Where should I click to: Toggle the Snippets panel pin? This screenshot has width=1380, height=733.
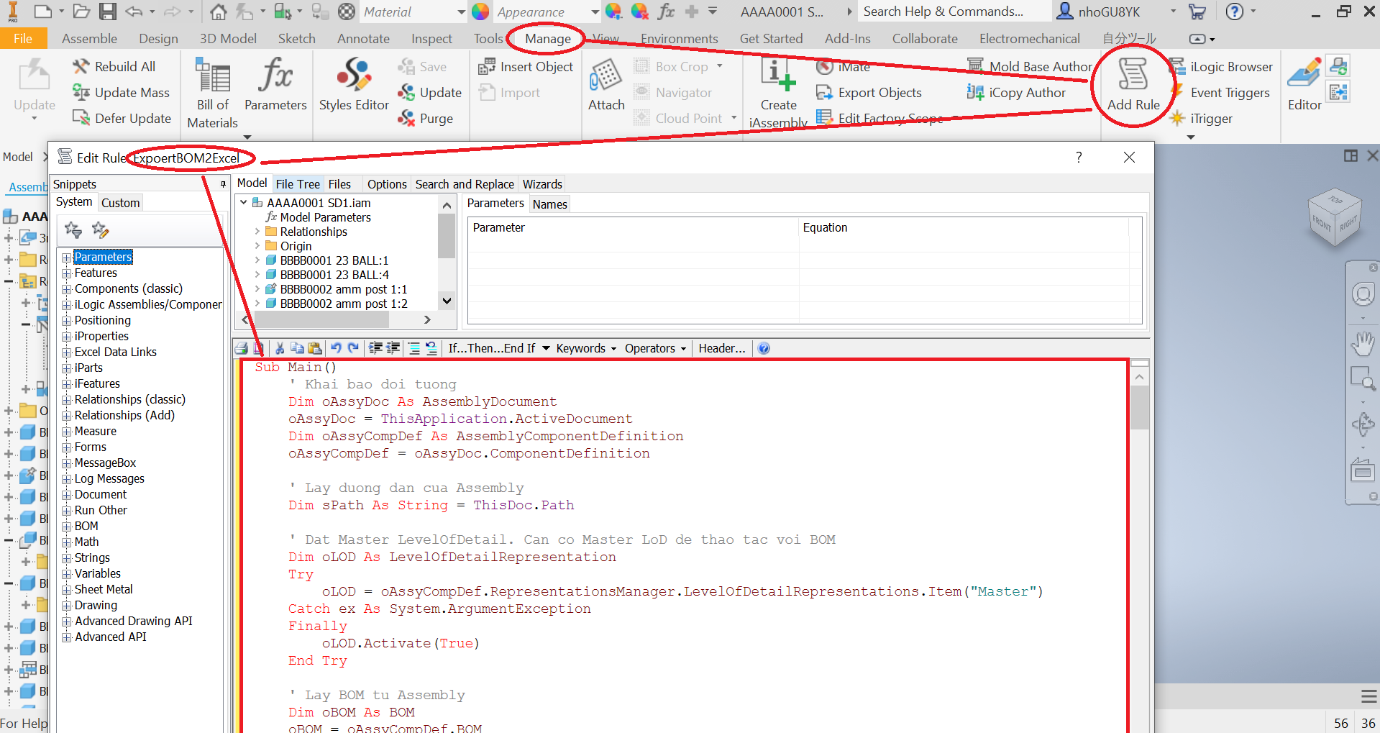[223, 184]
